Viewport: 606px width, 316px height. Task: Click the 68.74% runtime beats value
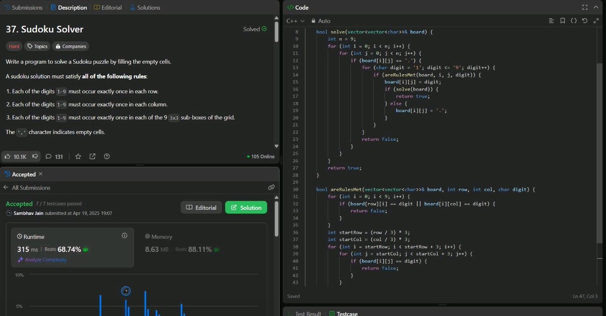pos(69,249)
